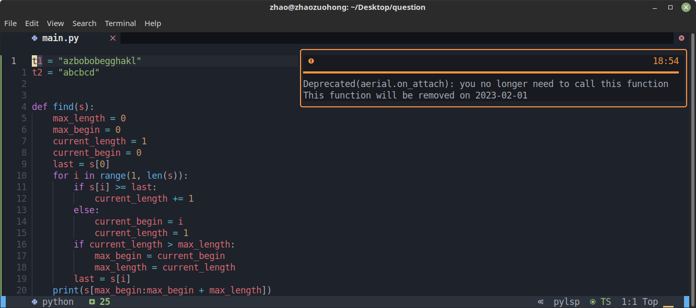Select the main.py buffer tab
Screen dimensions: 696x308
point(61,38)
